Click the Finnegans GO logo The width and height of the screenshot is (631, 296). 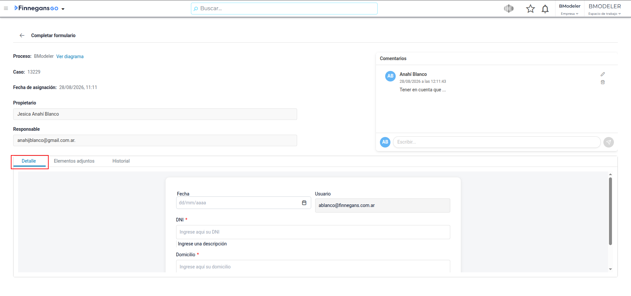[36, 8]
